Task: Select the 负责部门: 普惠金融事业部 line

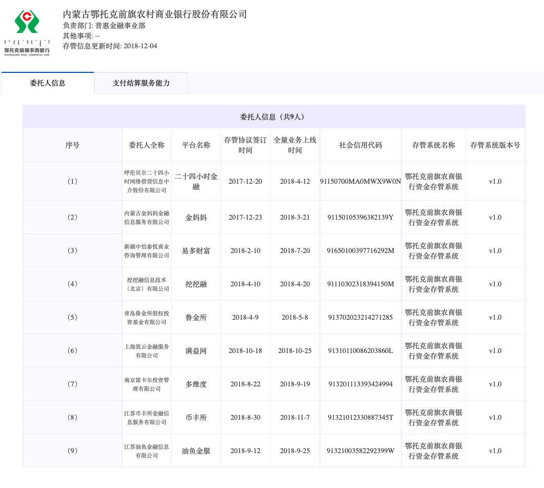Action: click(104, 26)
